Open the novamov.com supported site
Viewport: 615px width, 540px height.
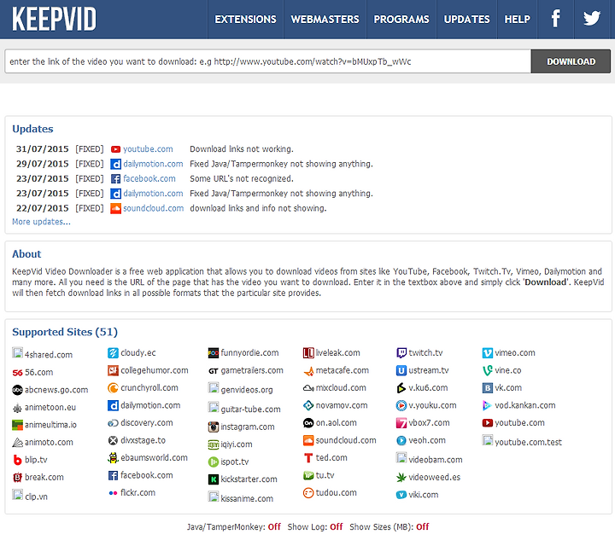tap(342, 405)
